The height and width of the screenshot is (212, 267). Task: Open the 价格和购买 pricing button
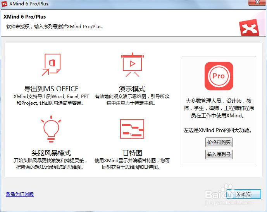219,142
